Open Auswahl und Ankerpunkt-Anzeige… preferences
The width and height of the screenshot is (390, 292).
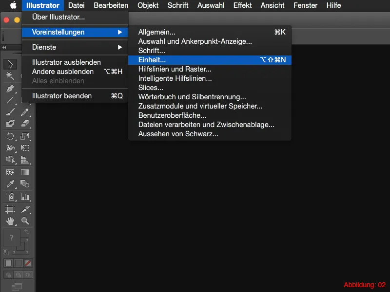(x=210, y=41)
